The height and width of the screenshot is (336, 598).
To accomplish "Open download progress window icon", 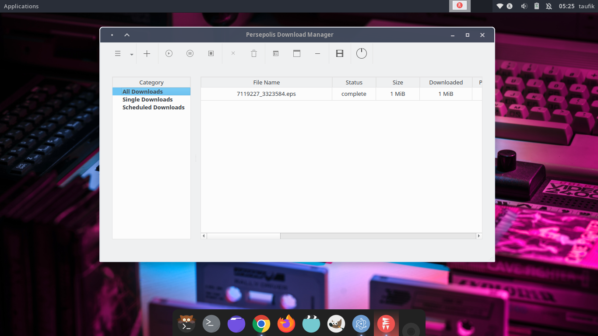I will pos(296,53).
